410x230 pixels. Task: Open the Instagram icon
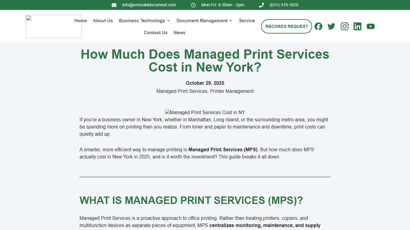click(344, 26)
